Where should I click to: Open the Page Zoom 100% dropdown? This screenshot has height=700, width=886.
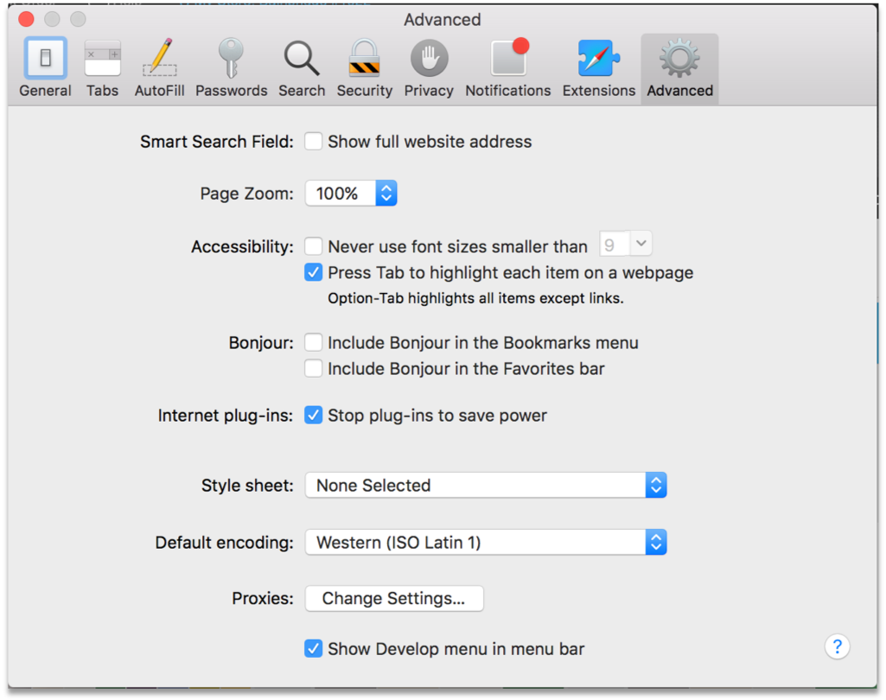[351, 194]
